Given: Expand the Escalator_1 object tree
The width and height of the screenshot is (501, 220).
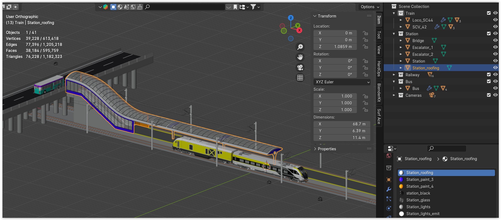Looking at the screenshot, I should pyautogui.click(x=401, y=47).
